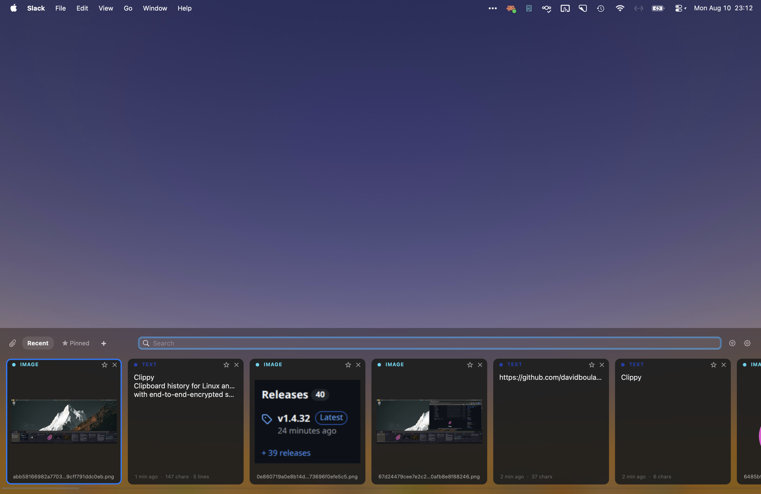Open the View menu

click(106, 8)
